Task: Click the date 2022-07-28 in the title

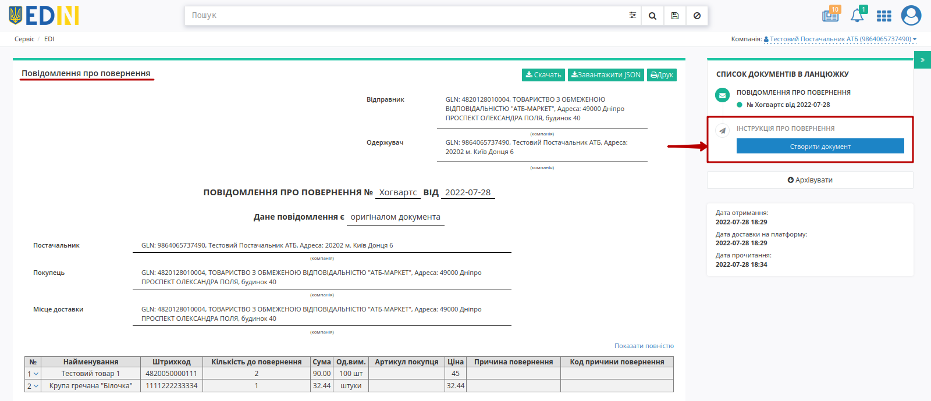Action: (x=468, y=192)
